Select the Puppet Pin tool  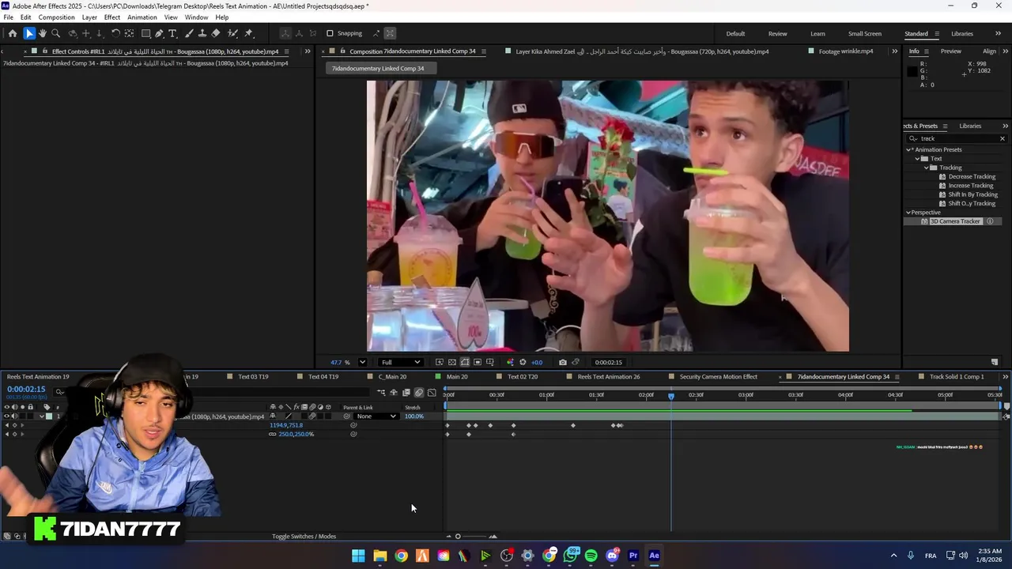(249, 33)
